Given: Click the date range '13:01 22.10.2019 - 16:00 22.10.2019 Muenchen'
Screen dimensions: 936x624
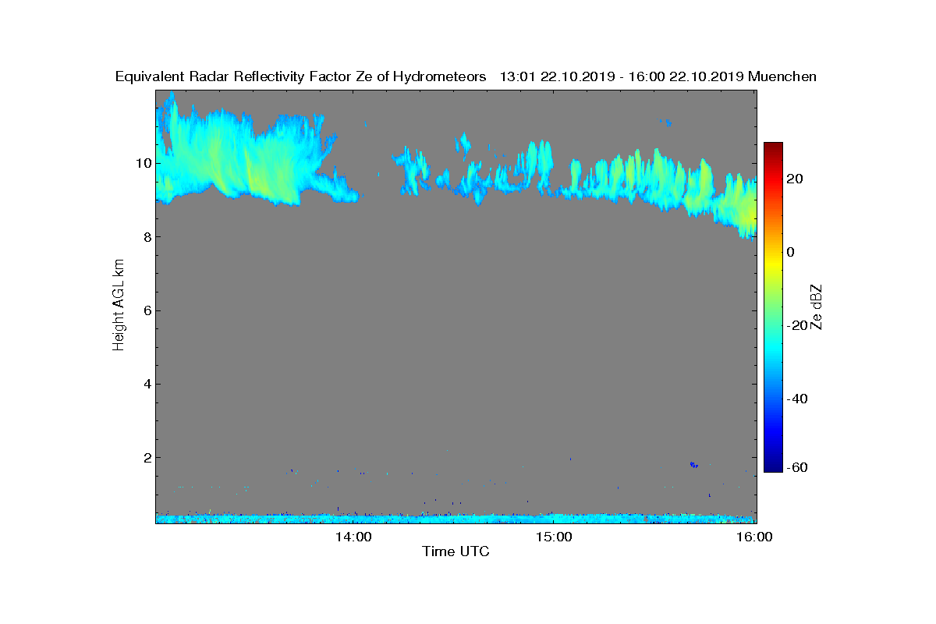Looking at the screenshot, I should pos(658,76).
